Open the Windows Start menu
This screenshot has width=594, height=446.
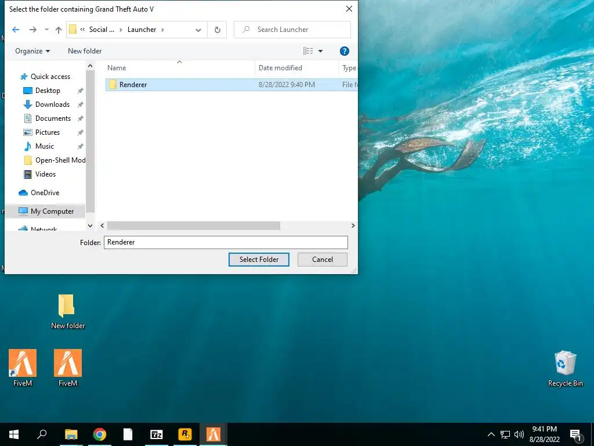(x=14, y=434)
